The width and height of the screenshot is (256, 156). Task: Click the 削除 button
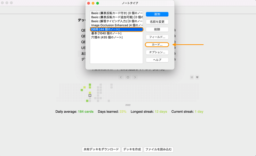pos(157,29)
